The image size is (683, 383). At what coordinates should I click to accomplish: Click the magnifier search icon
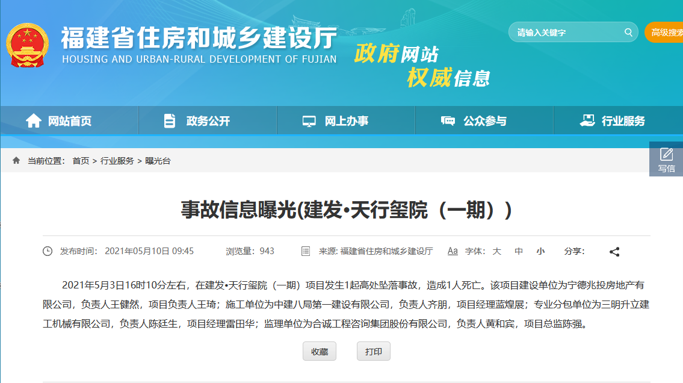tap(628, 33)
